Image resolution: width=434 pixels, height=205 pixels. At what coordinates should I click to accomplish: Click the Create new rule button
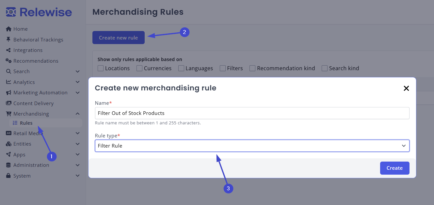click(118, 38)
